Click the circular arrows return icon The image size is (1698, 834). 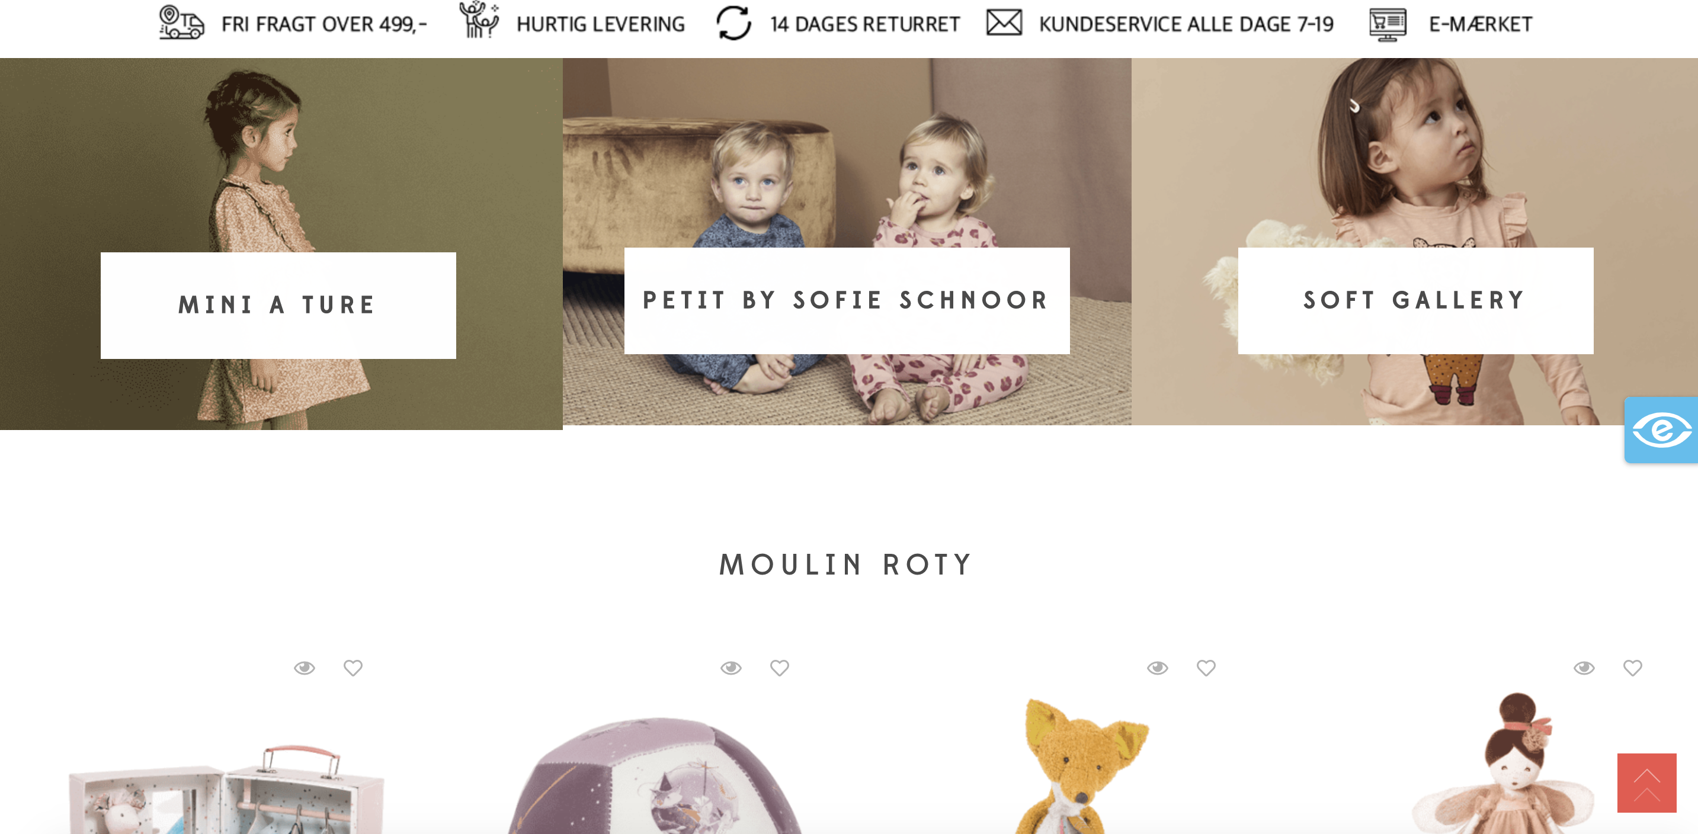pyautogui.click(x=733, y=23)
